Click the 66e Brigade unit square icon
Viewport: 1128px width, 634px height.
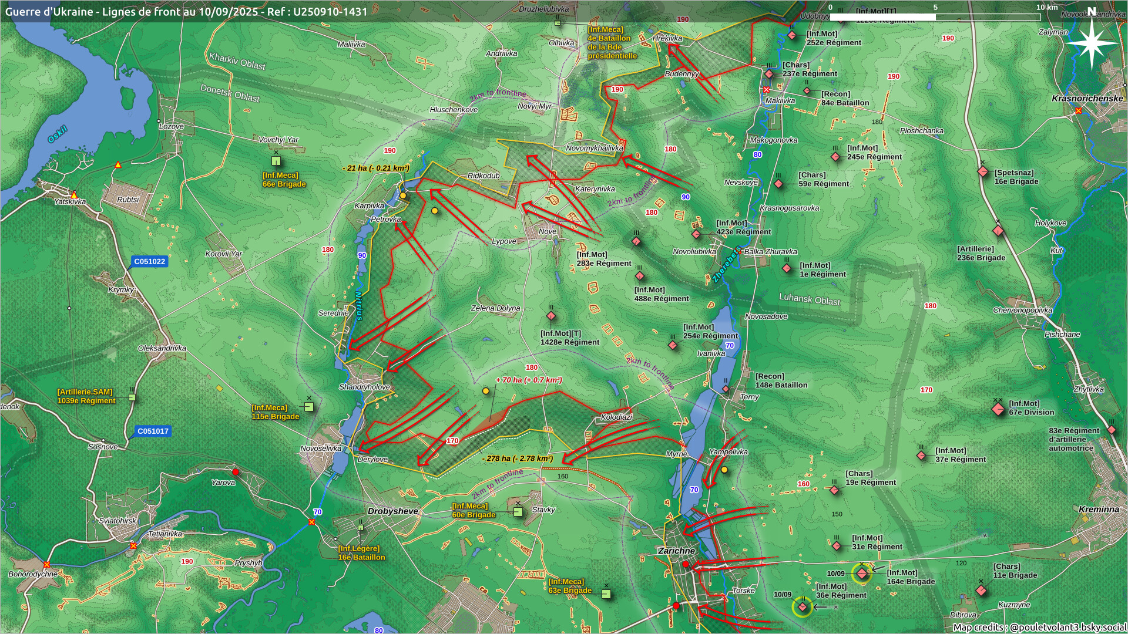pos(276,161)
